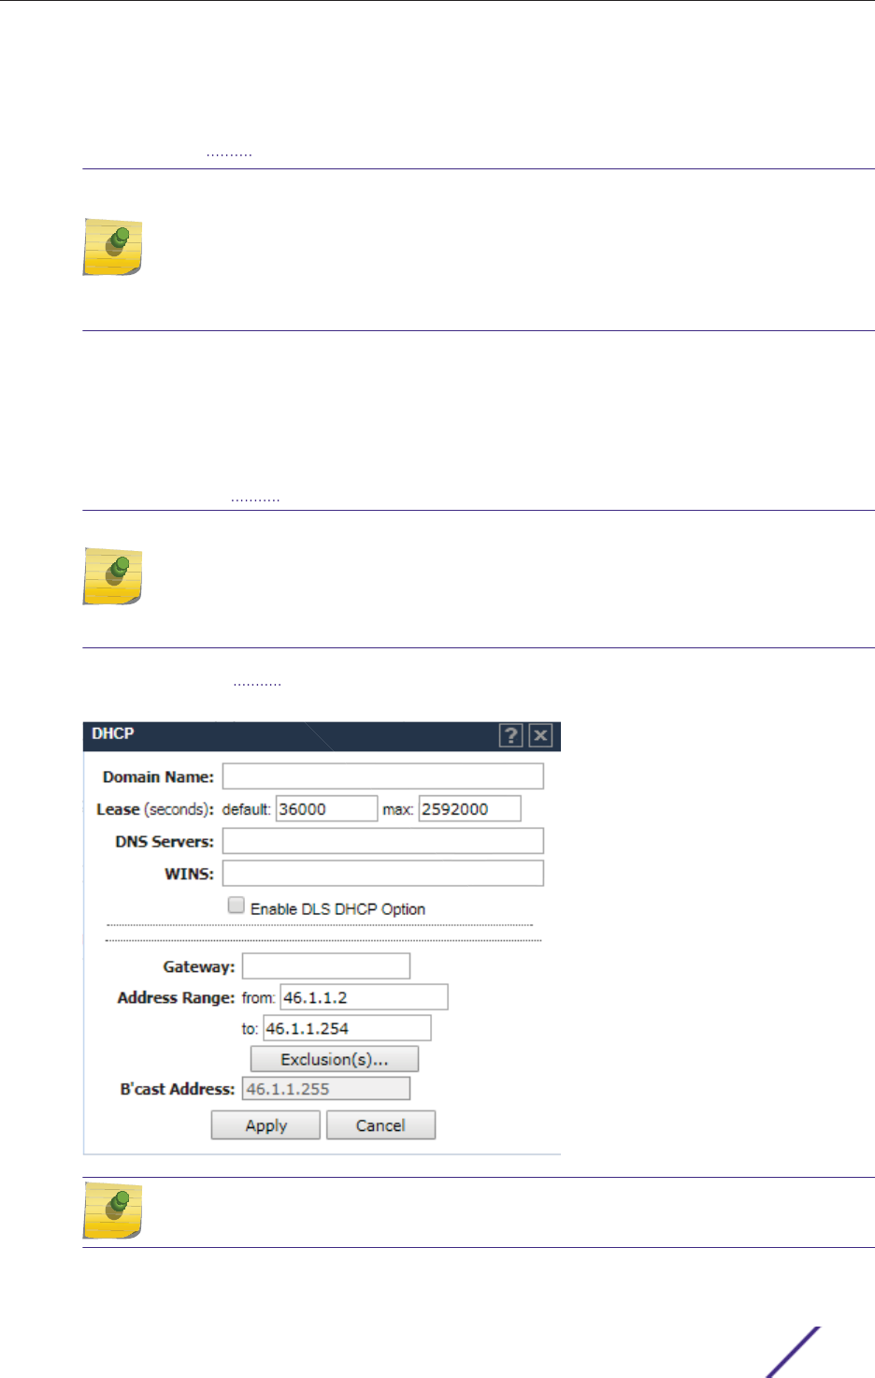875x1378 pixels.
Task: Edit the Address Range to field 46.1.1.254
Action: pos(348,1028)
